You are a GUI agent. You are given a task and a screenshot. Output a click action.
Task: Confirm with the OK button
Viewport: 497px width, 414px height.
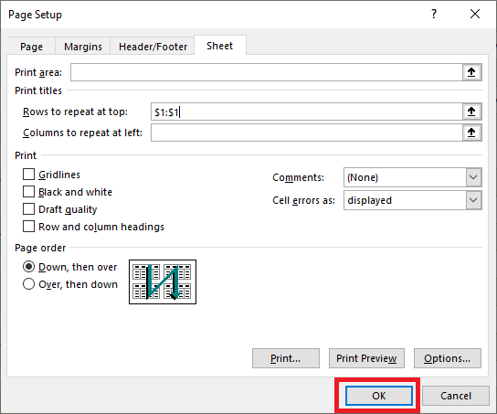point(379,396)
